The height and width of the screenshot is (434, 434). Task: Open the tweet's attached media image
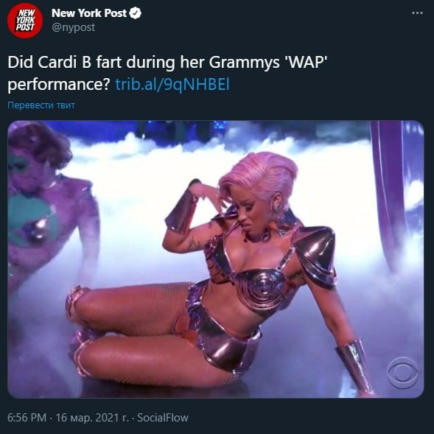click(x=216, y=259)
